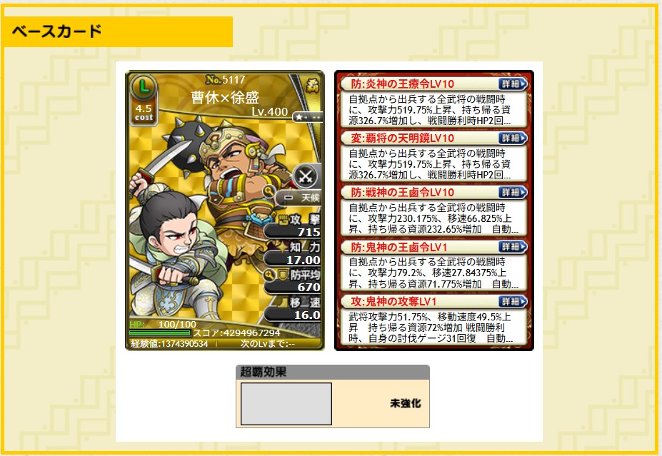Click the 天候 weather label on the card
This screenshot has height=456, width=662.
point(311,198)
